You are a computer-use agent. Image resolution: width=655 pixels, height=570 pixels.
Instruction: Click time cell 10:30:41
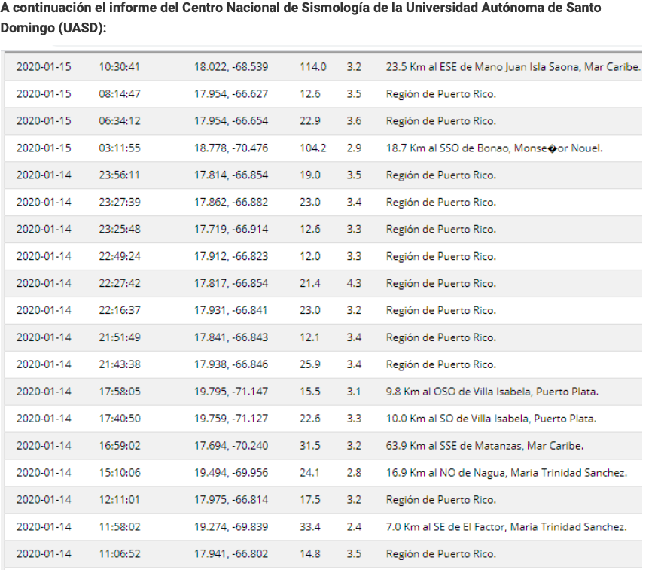(x=120, y=67)
